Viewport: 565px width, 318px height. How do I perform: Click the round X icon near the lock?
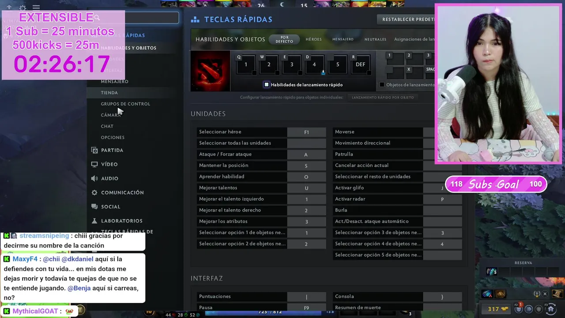pyautogui.click(x=545, y=294)
